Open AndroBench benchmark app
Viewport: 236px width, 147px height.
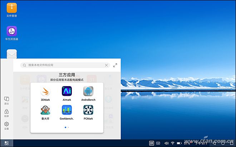(88, 92)
